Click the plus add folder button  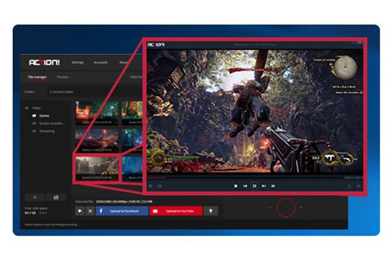[x=35, y=197]
